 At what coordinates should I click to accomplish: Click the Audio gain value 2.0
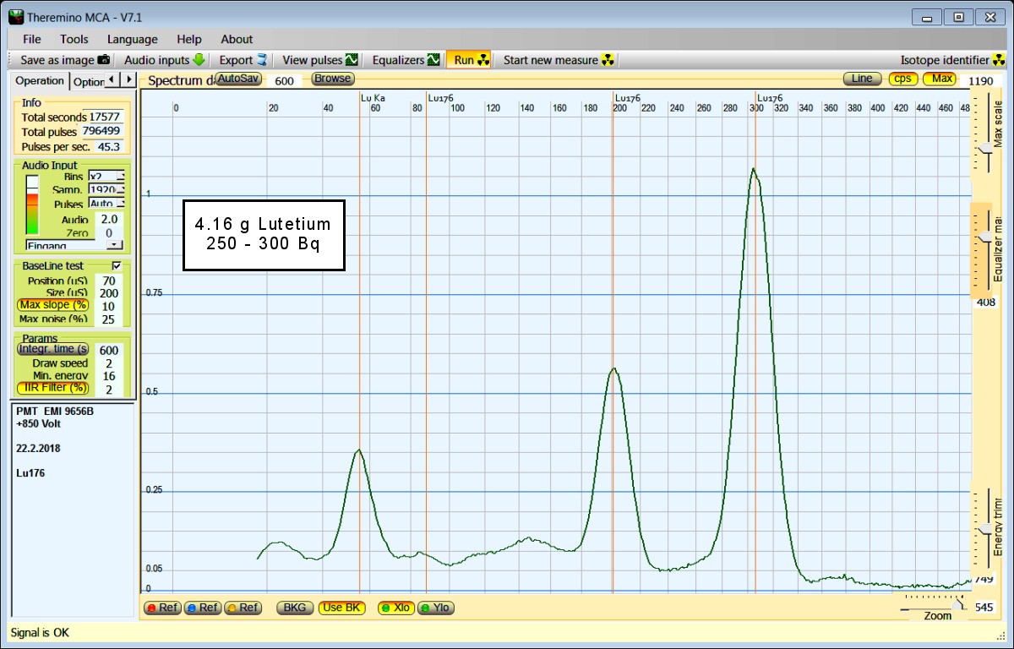click(x=109, y=219)
